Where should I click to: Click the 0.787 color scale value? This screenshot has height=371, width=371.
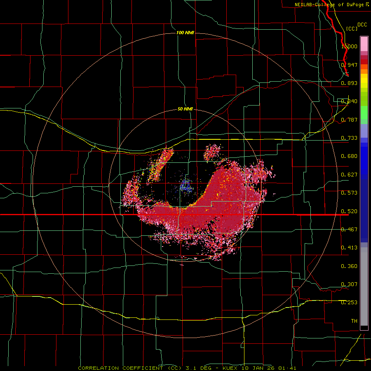349,120
